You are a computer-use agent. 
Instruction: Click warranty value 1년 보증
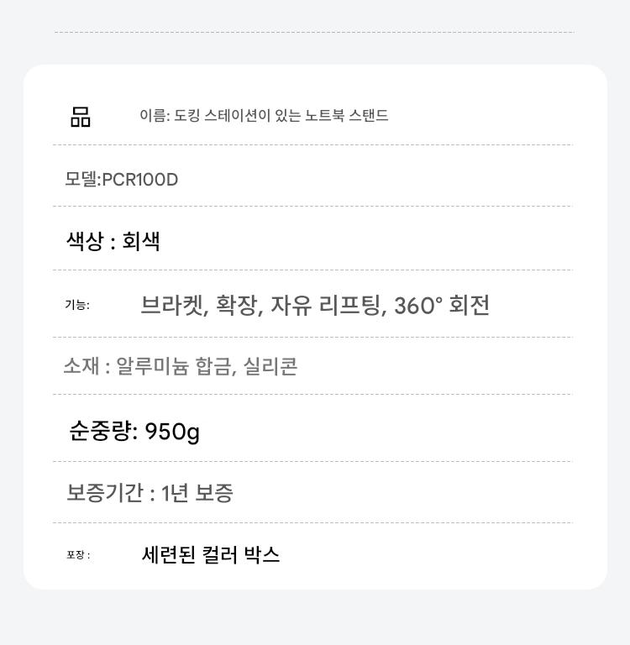coord(197,493)
